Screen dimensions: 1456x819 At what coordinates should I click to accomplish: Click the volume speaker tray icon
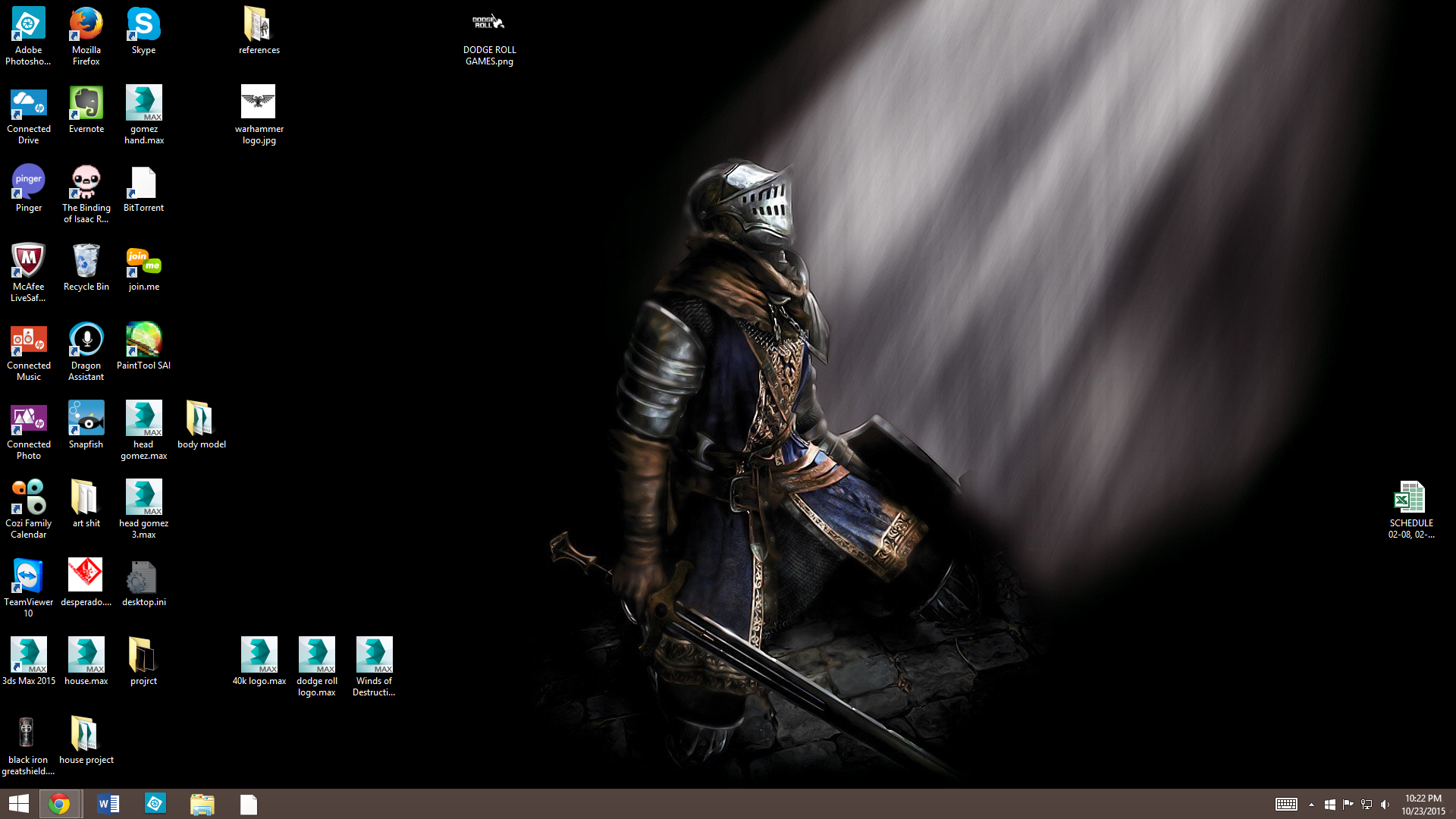(1385, 805)
